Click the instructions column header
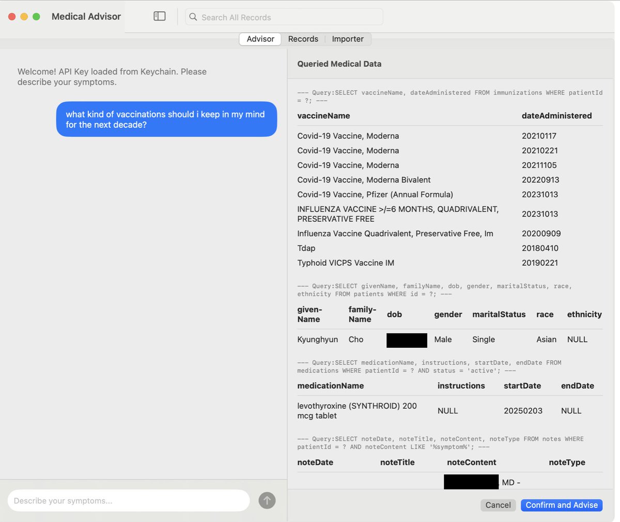The height and width of the screenshot is (522, 620). (x=461, y=386)
